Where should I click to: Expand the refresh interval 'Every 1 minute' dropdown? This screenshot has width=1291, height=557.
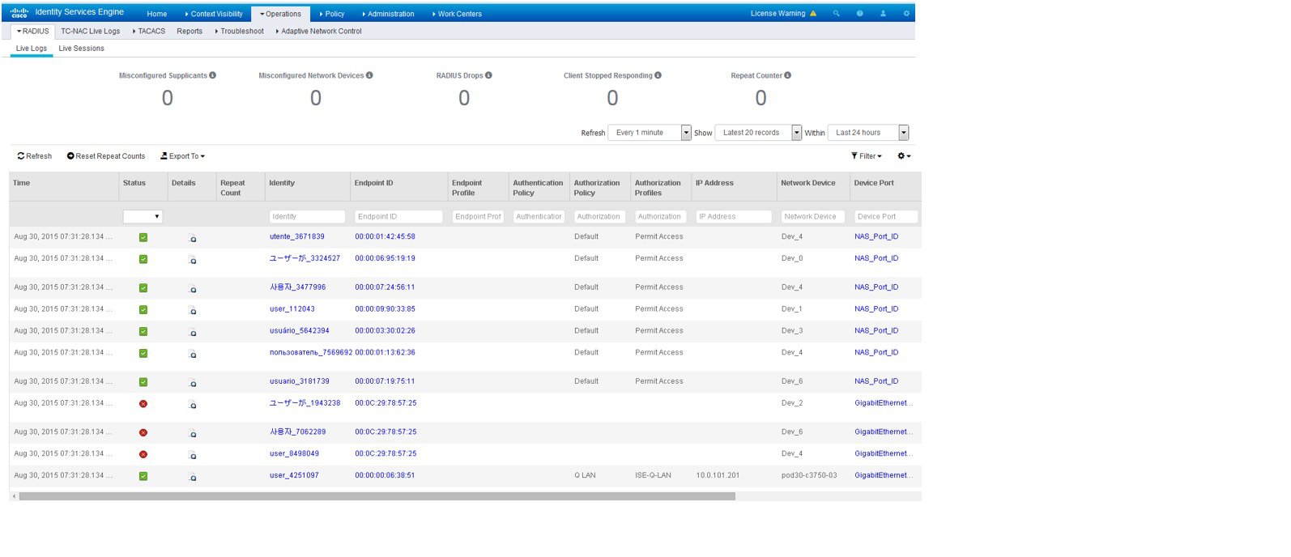686,133
